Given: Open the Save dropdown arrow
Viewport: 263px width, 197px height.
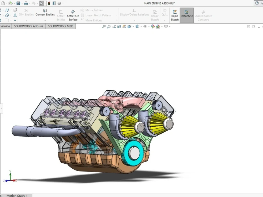Looking at the screenshot, I should (x=22, y=3).
